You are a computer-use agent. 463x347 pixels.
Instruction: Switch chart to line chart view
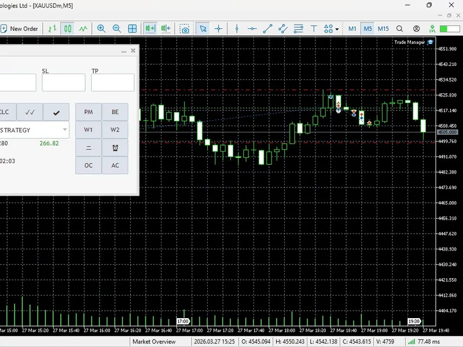click(x=83, y=28)
